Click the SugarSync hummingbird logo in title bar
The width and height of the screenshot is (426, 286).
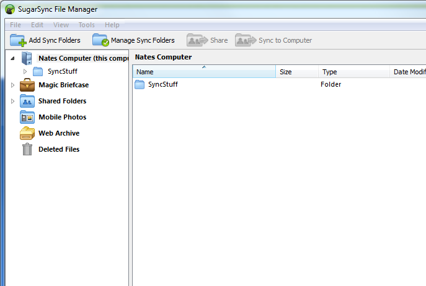[x=10, y=9]
